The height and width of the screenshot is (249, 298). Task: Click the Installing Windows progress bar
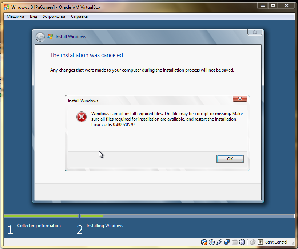187,216
